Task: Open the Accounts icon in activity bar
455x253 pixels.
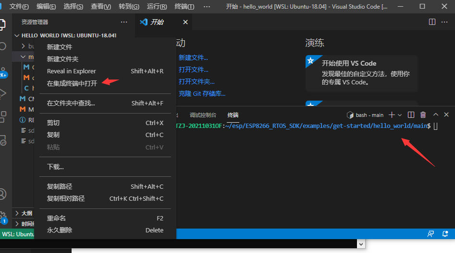Action: (2, 194)
